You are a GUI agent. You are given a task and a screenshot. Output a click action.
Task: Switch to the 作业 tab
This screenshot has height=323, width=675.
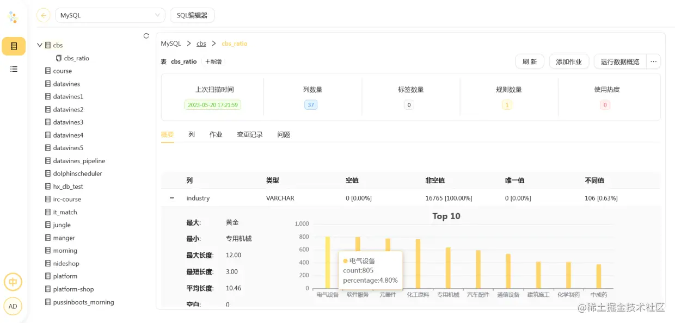pos(216,134)
